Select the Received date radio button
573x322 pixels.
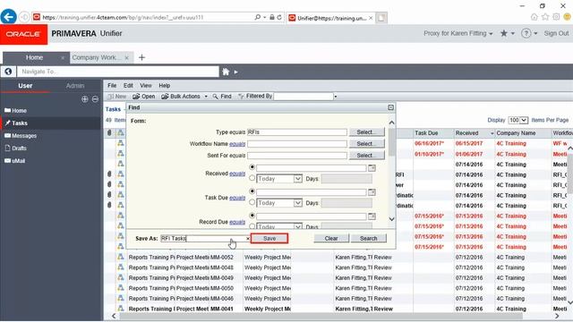click(x=252, y=167)
